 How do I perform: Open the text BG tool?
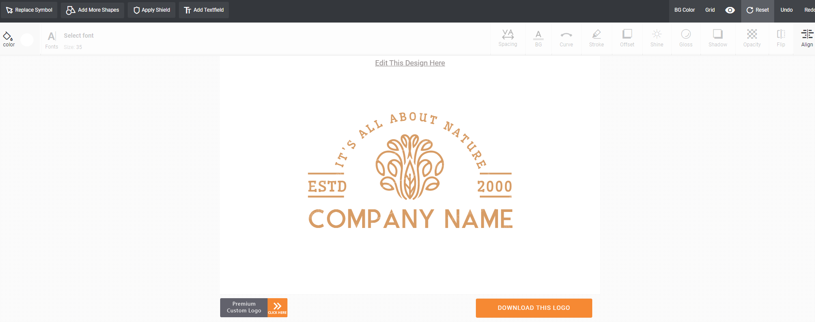[x=538, y=39]
